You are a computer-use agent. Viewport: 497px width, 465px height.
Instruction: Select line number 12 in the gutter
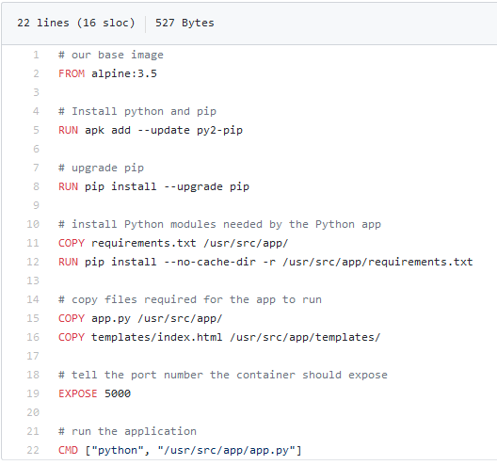pyautogui.click(x=33, y=262)
